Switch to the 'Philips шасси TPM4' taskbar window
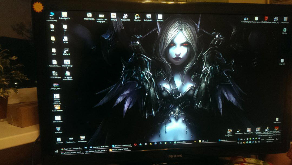 click(x=120, y=150)
